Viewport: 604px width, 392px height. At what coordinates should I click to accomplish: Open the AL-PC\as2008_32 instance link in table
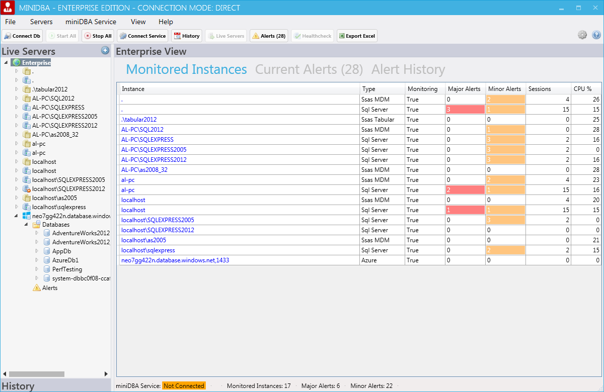(144, 170)
